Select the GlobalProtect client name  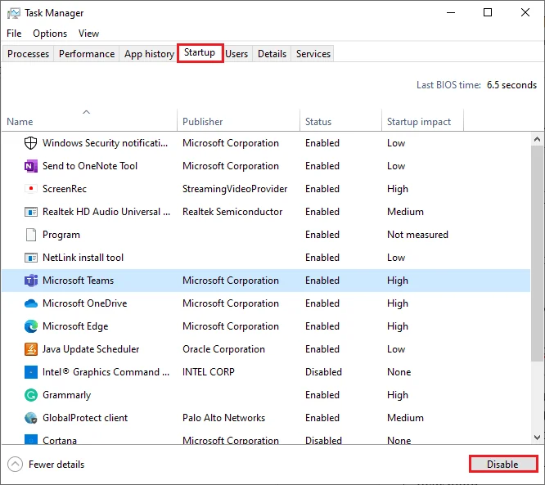(x=85, y=418)
